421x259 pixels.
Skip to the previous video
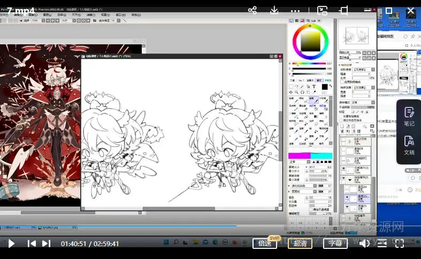coord(32,244)
